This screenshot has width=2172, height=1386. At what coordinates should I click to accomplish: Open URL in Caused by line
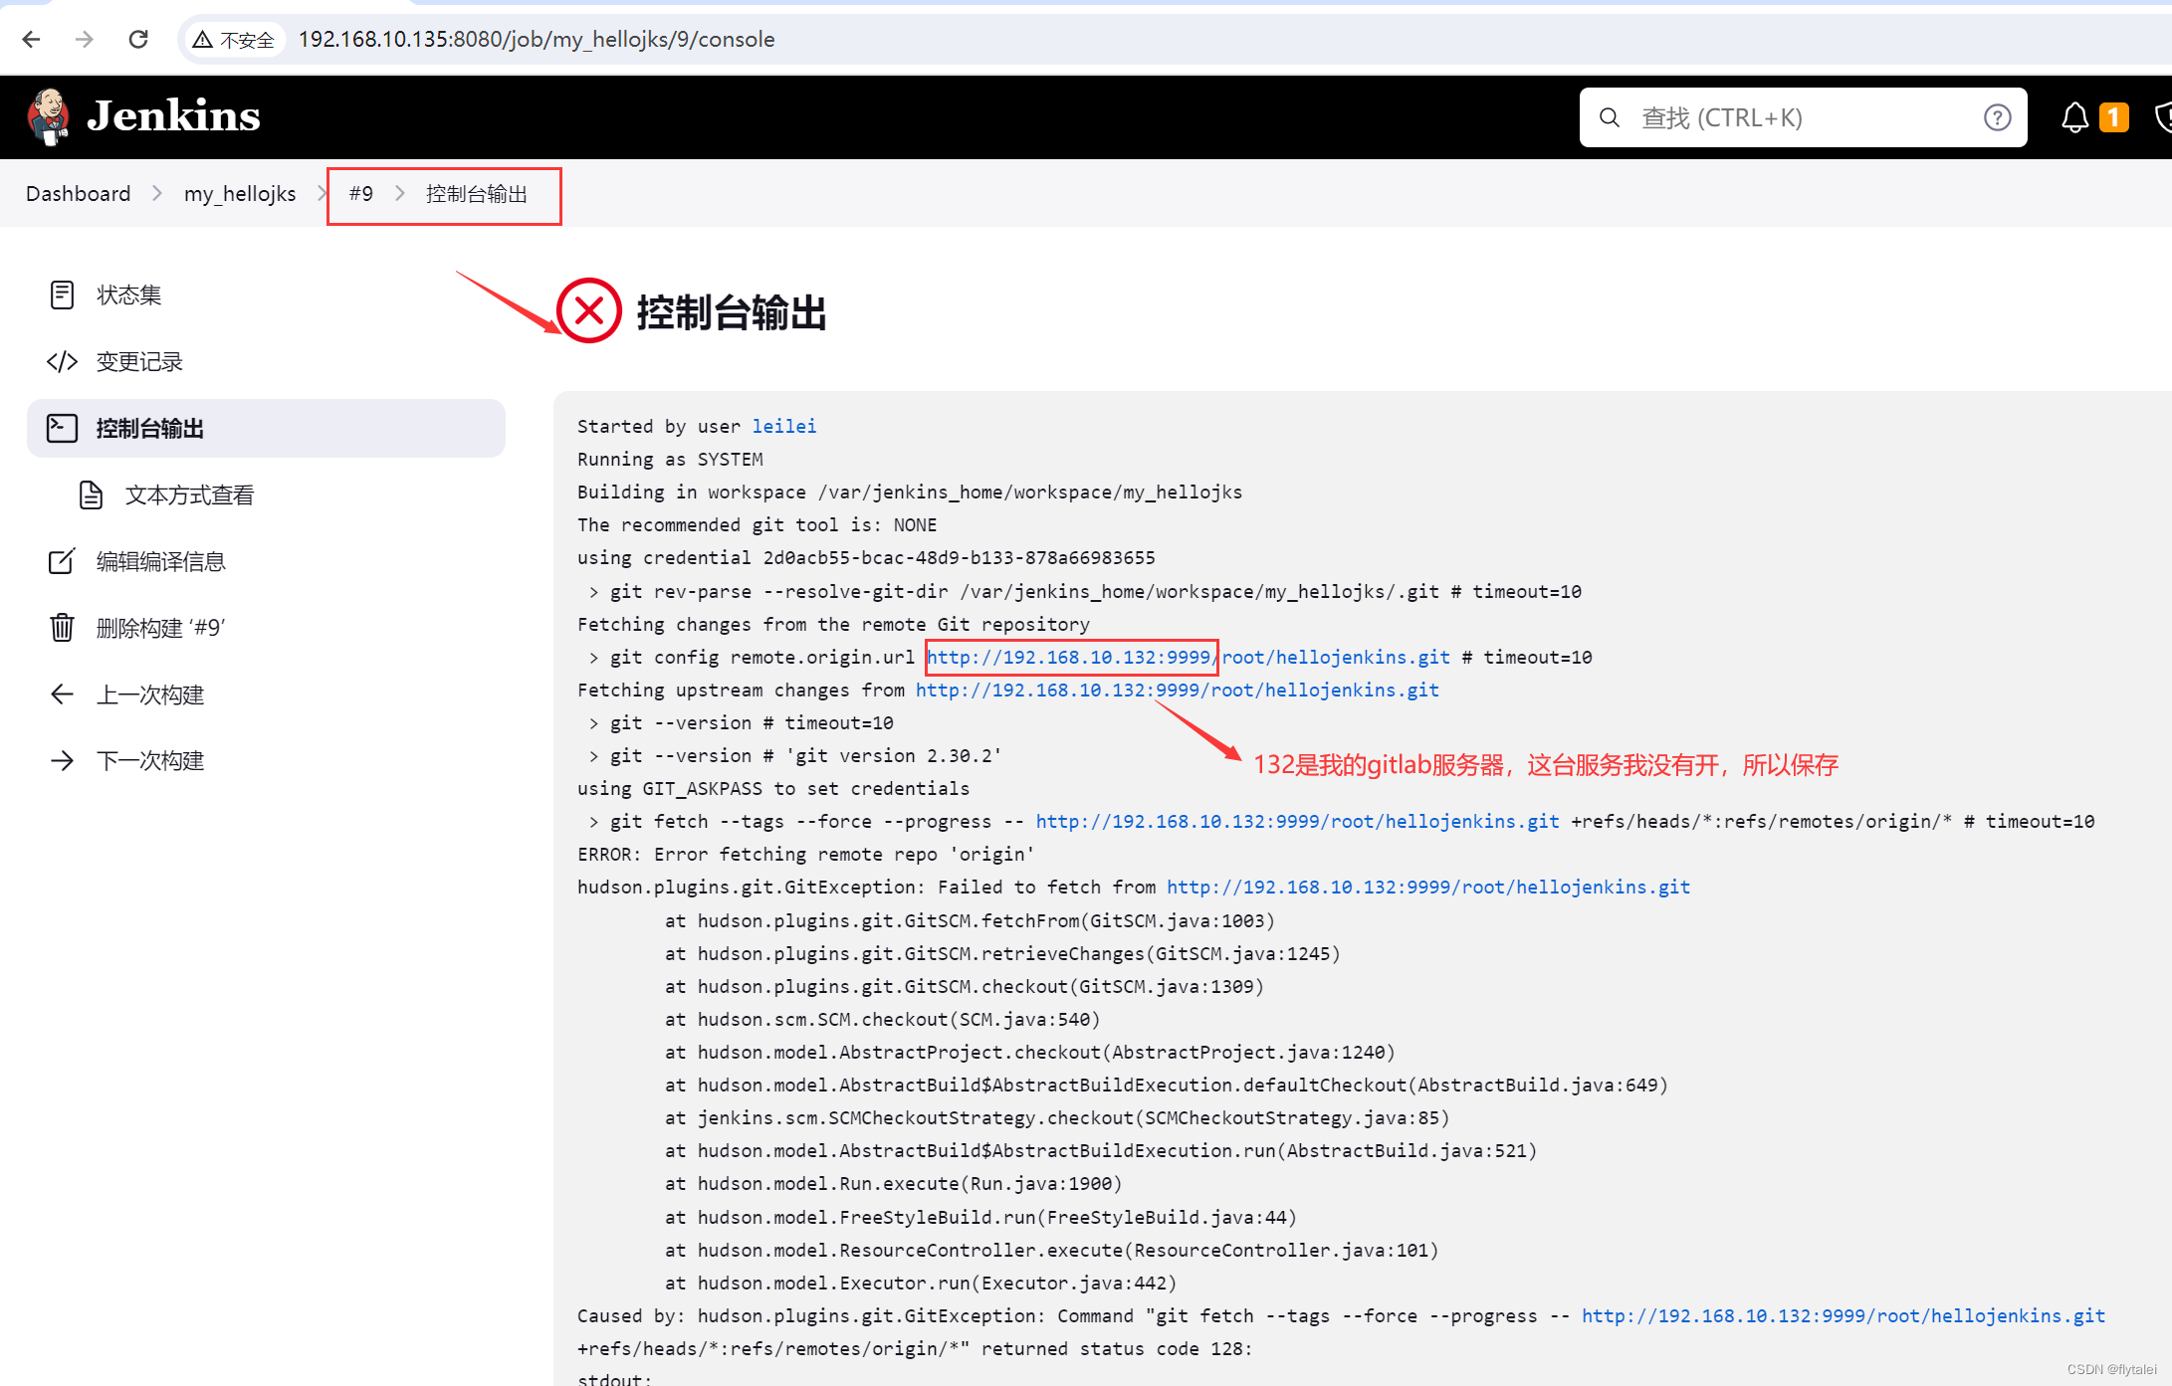[x=1844, y=1315]
